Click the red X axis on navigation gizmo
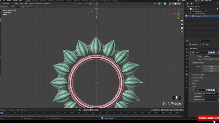The image size is (219, 123). coord(175,14)
